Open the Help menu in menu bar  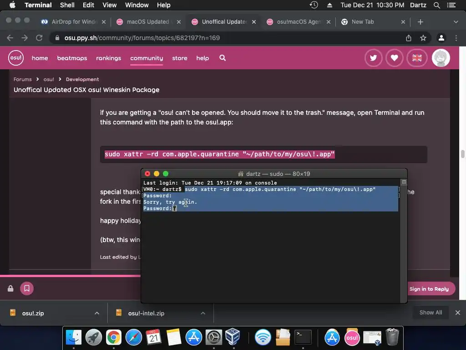(x=163, y=5)
